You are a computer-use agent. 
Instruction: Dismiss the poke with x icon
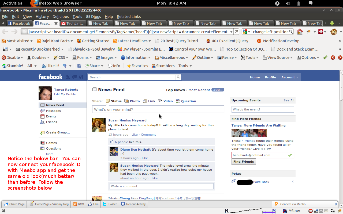tap(293, 182)
